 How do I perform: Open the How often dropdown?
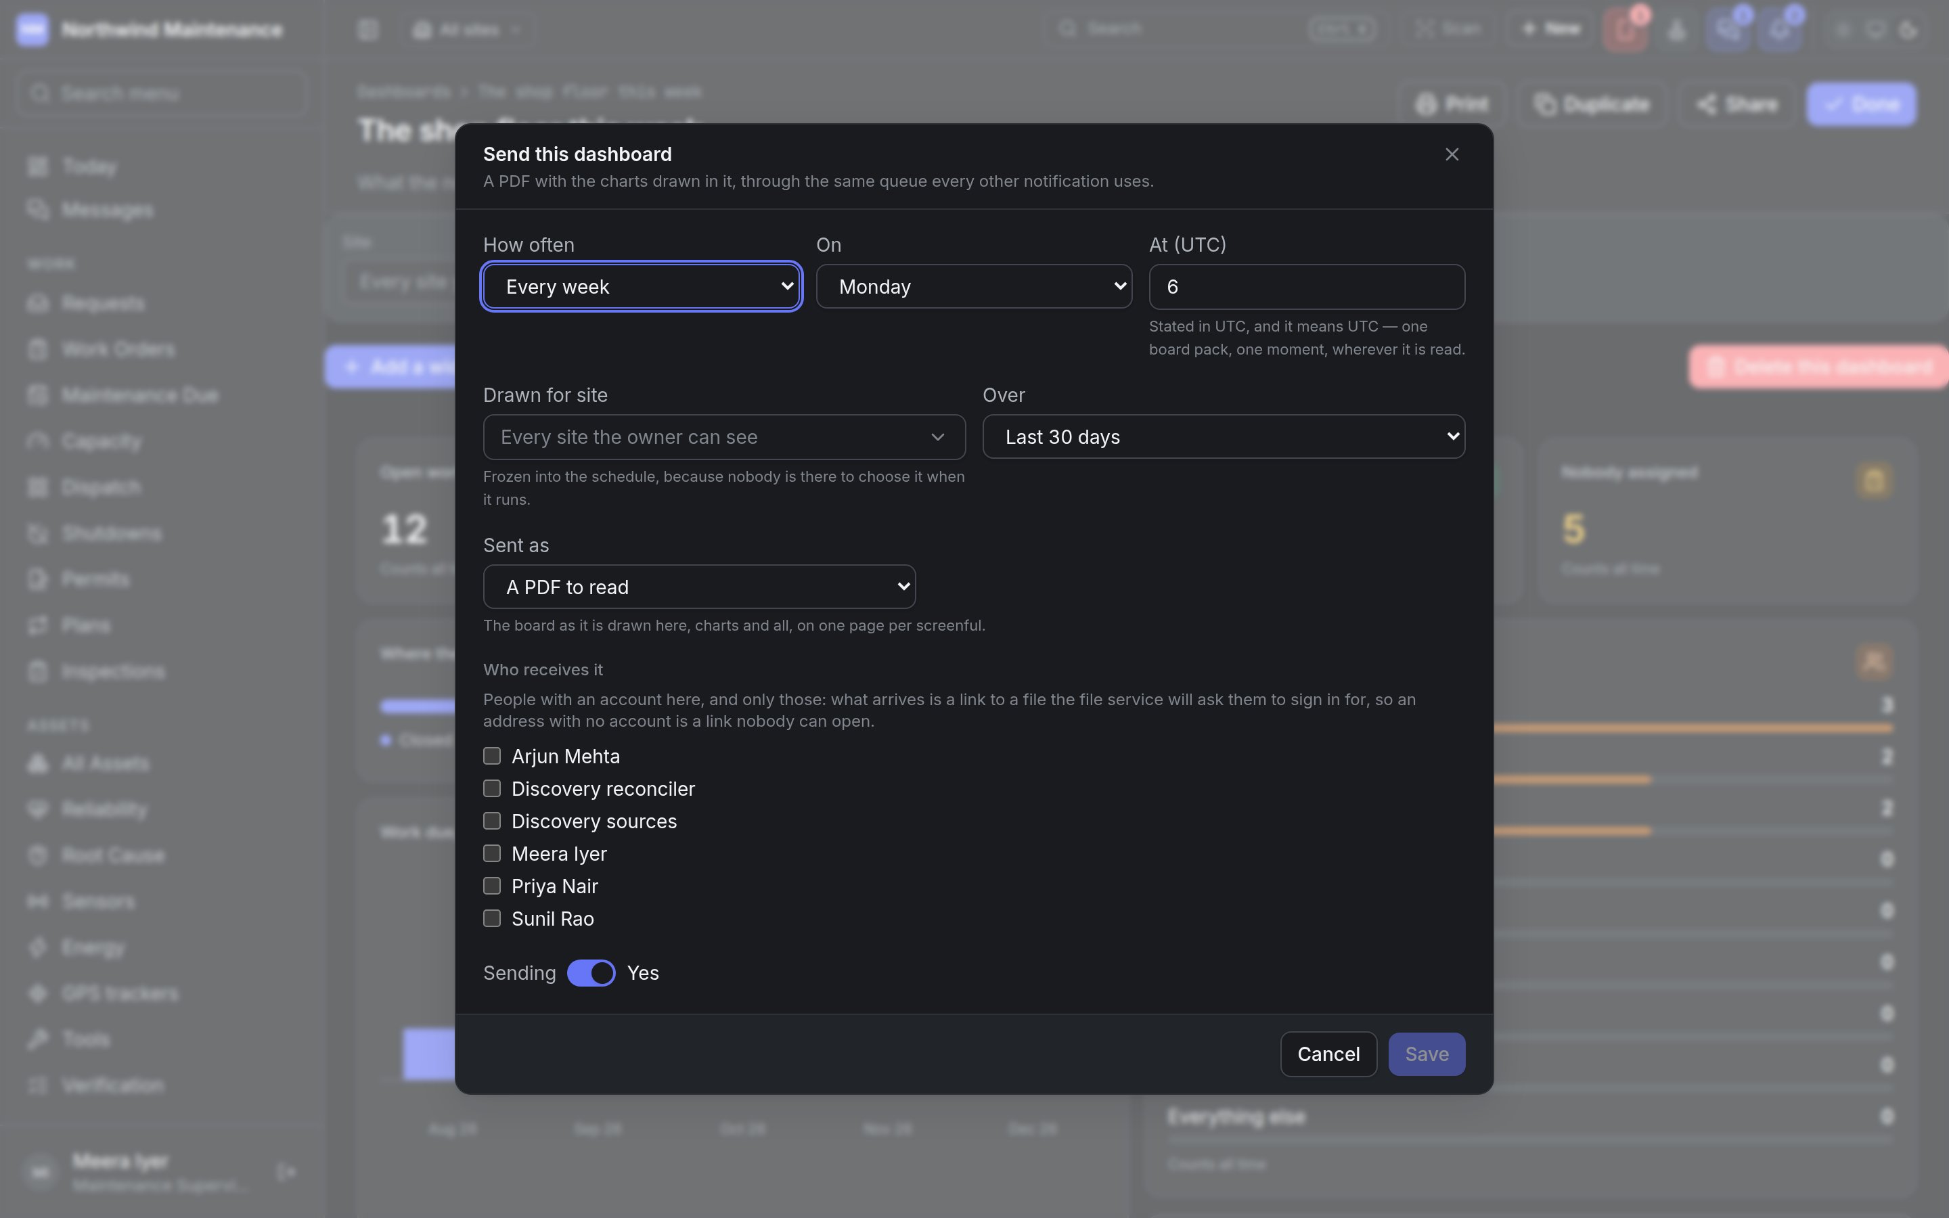click(641, 286)
